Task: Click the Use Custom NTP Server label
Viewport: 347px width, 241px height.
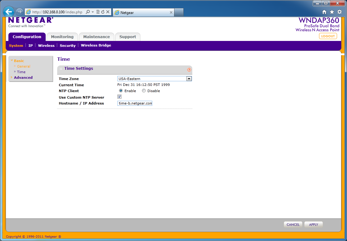Action: pyautogui.click(x=81, y=97)
